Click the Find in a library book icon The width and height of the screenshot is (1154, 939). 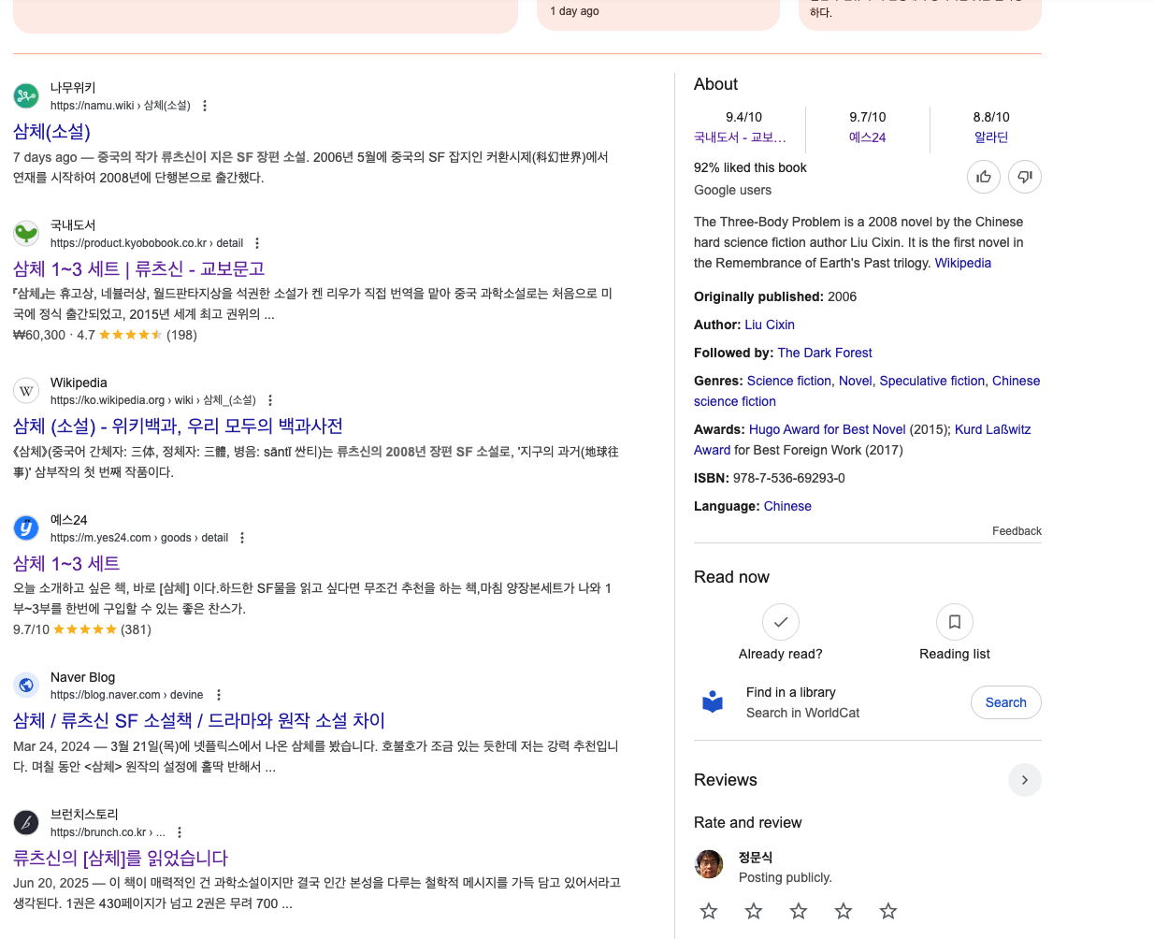pos(713,702)
